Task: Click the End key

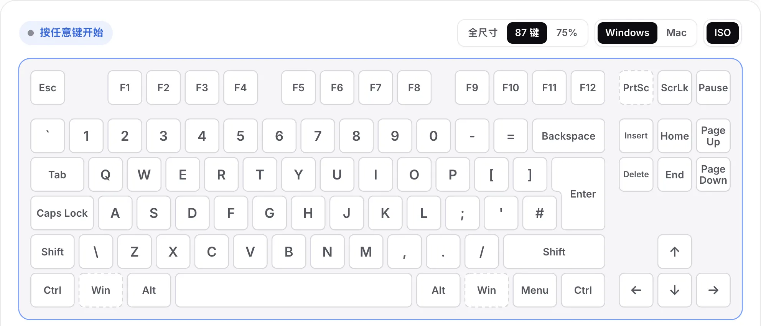Action: point(674,175)
